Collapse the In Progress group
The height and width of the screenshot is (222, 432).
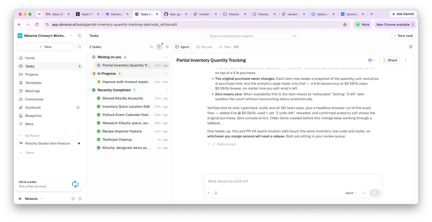[x=167, y=74]
